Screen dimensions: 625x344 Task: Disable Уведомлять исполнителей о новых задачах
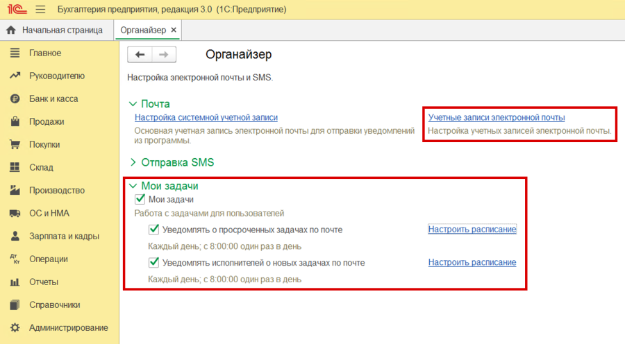[154, 263]
